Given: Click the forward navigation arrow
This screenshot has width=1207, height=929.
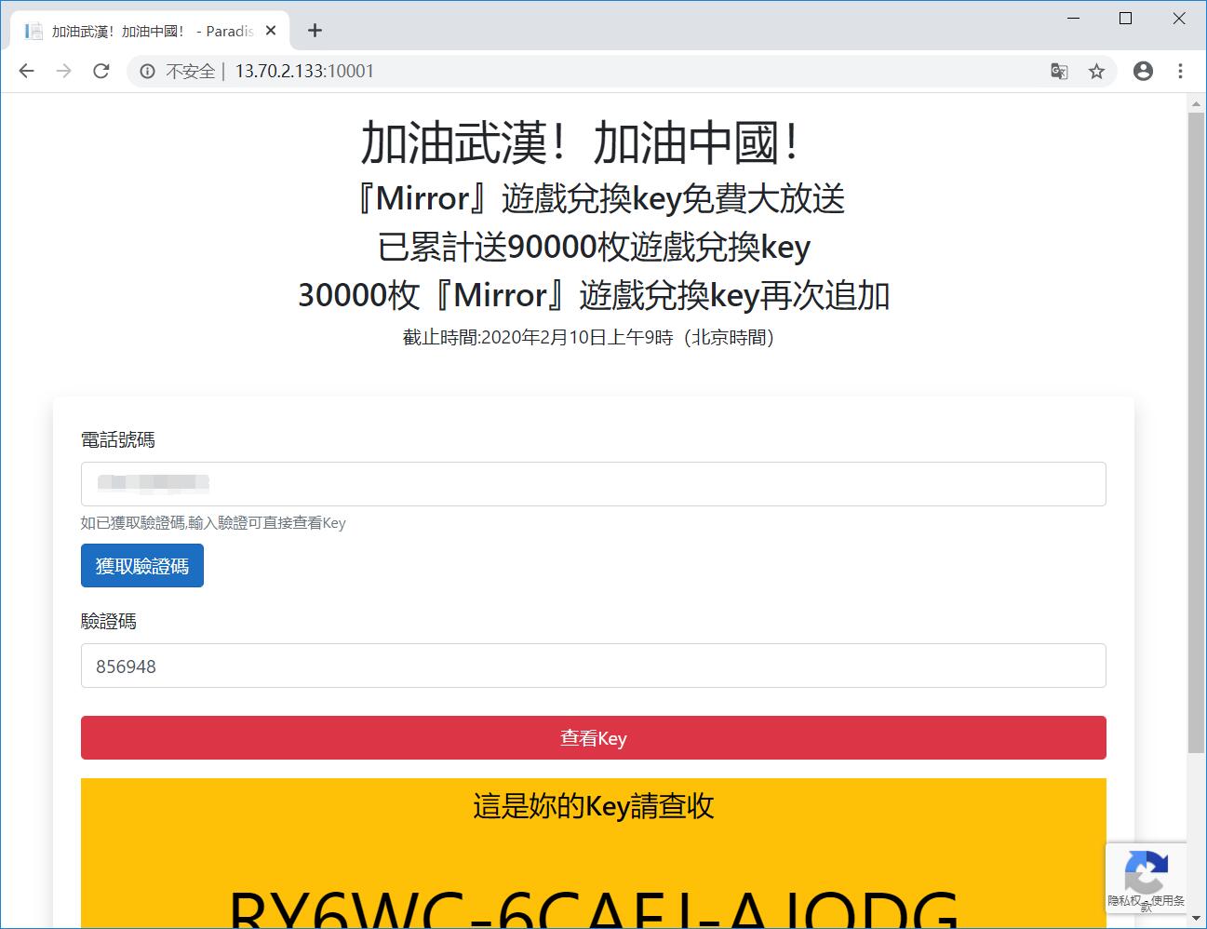Looking at the screenshot, I should 62,71.
